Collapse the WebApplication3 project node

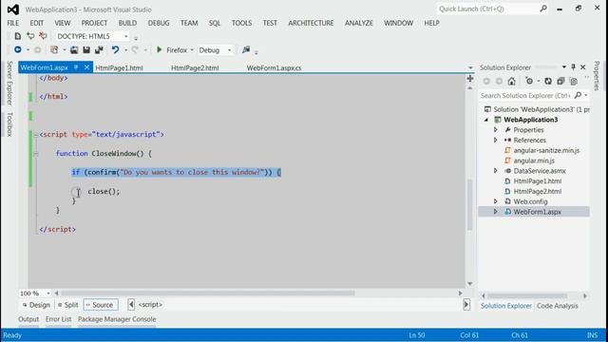(x=486, y=120)
